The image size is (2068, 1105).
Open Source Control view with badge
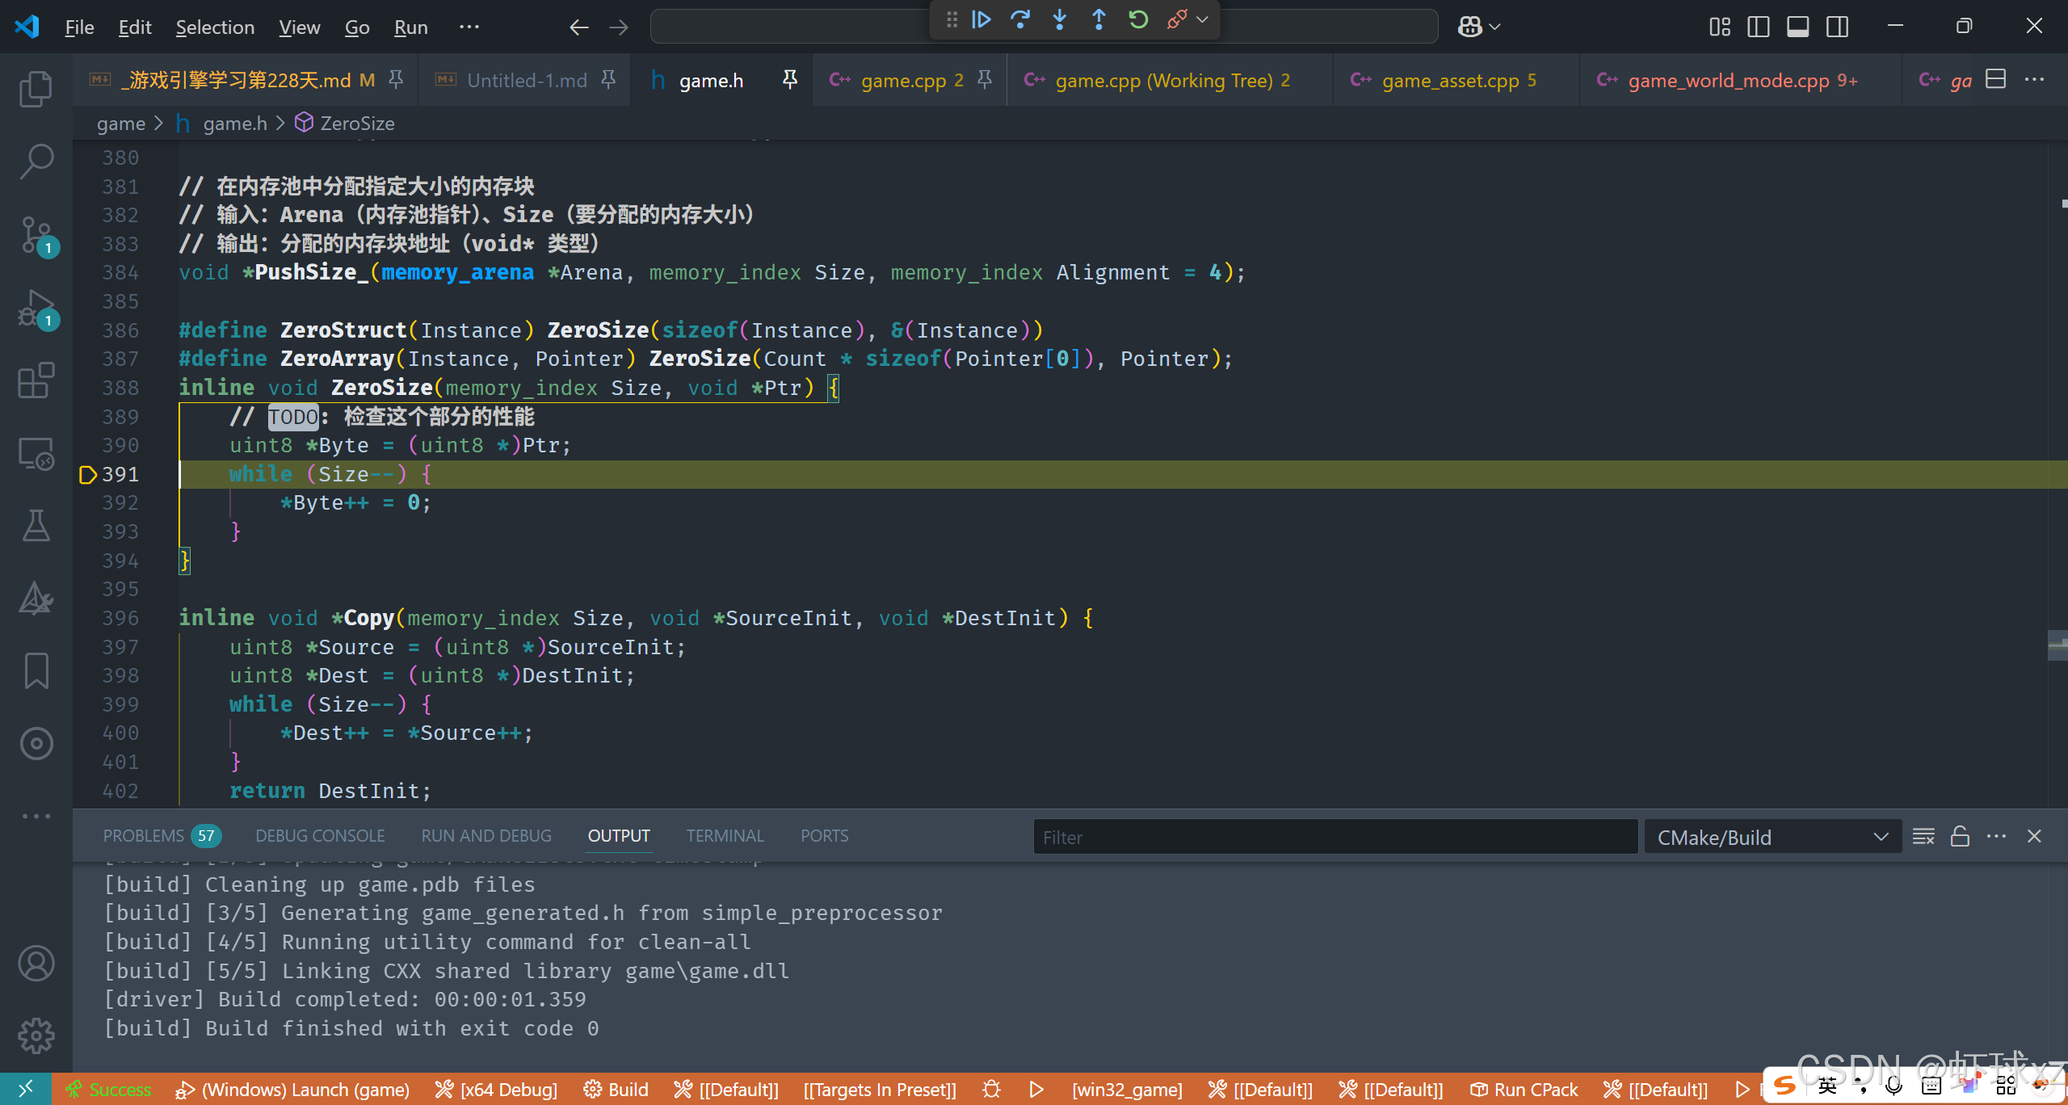36,235
